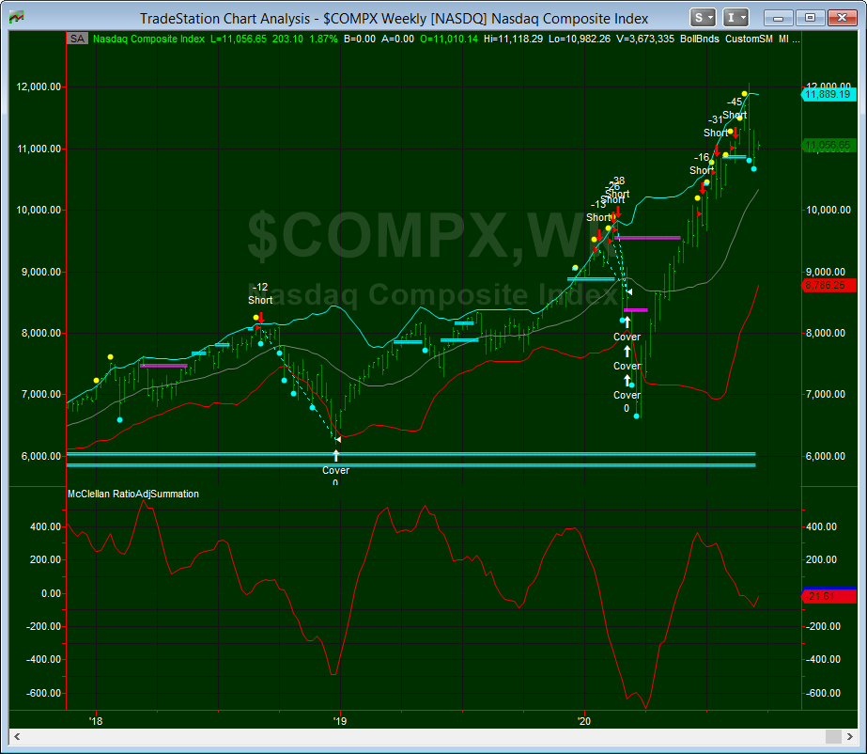
Task: Click the Lo=10,982.26 low value
Action: pyautogui.click(x=580, y=39)
